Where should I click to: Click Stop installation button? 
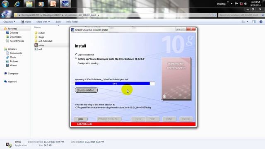tap(86, 90)
